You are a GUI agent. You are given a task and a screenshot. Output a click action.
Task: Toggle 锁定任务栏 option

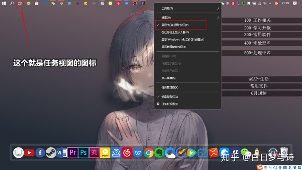coord(187,97)
